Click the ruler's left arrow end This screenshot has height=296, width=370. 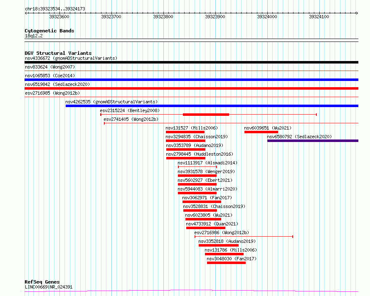[26, 13]
